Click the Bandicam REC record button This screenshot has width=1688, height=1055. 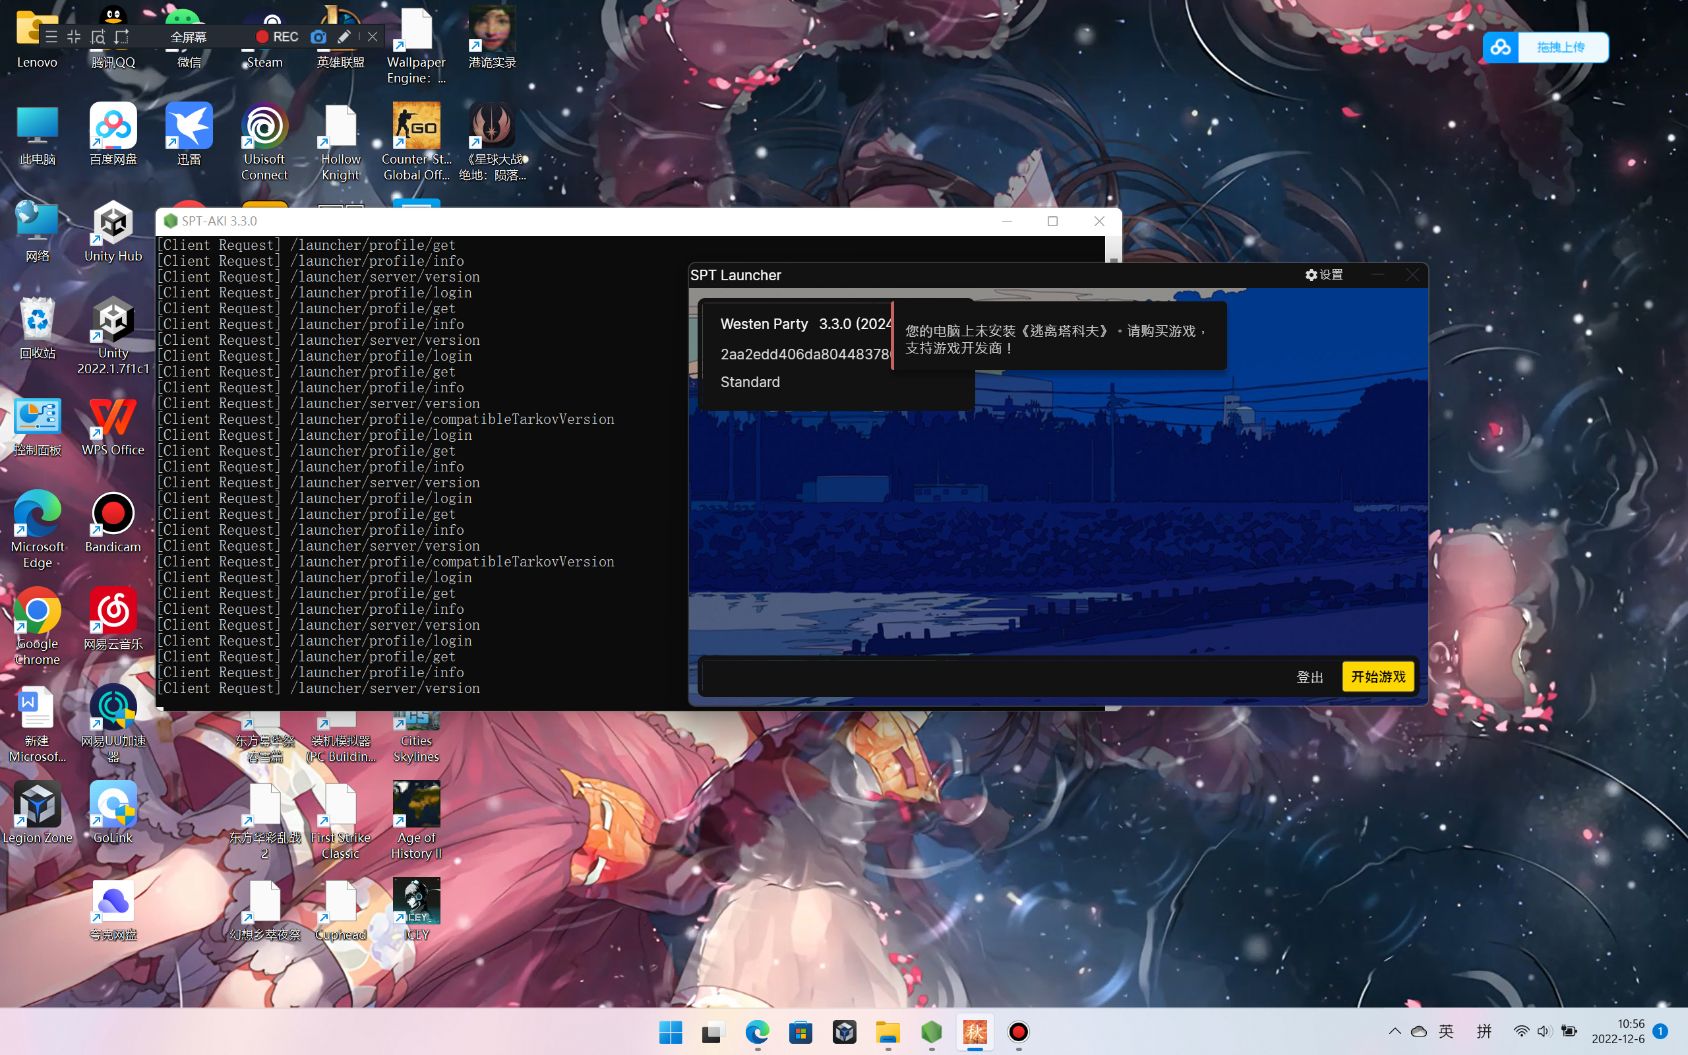coord(277,37)
